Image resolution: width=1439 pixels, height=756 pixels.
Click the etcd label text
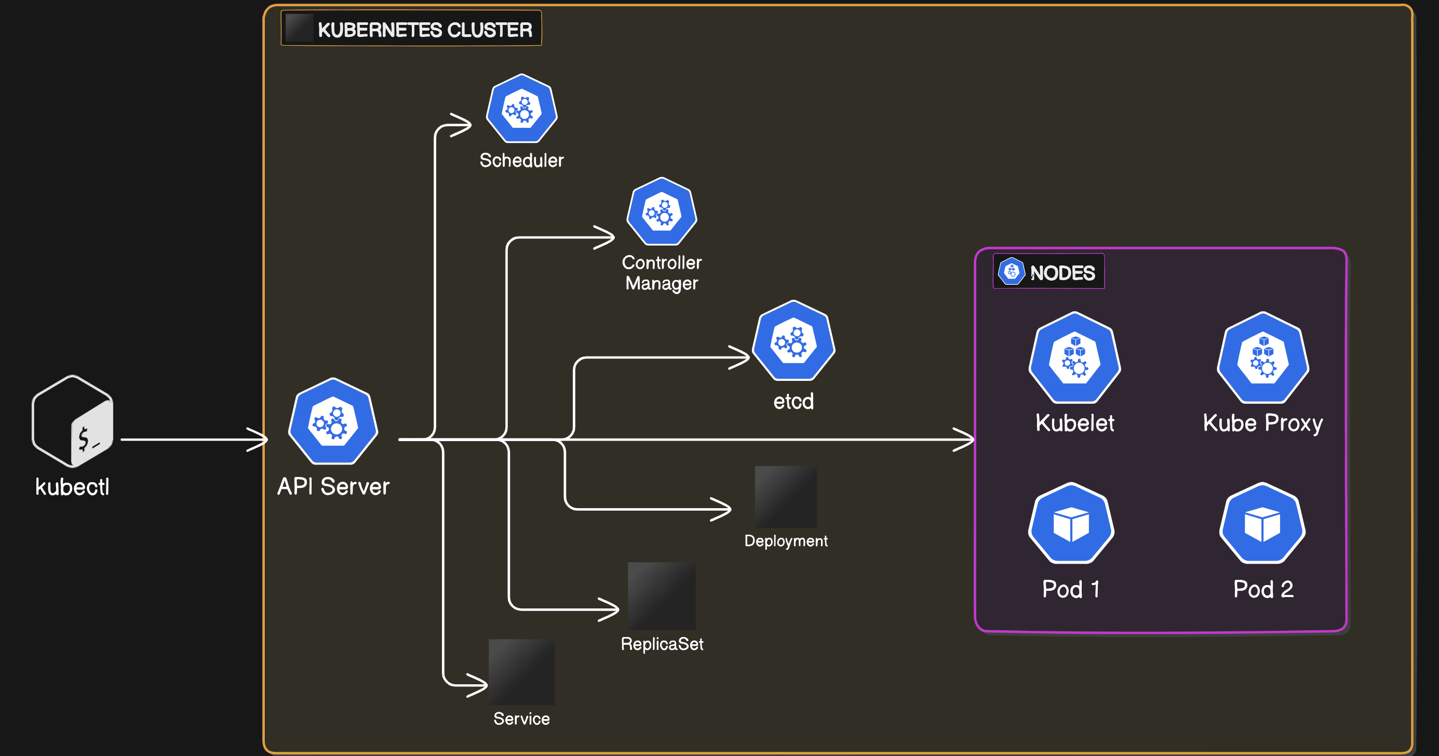click(794, 401)
